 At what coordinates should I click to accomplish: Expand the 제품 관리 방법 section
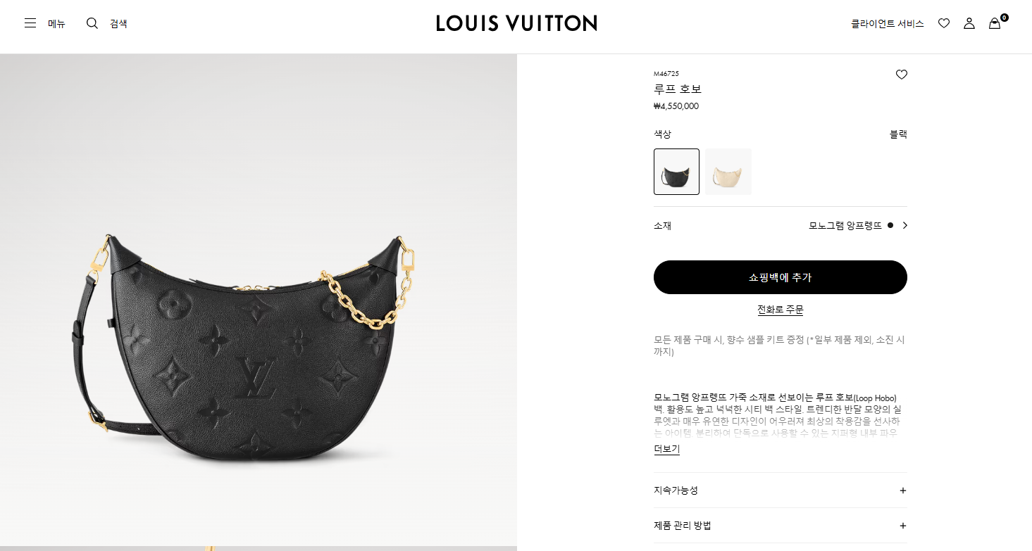point(781,526)
